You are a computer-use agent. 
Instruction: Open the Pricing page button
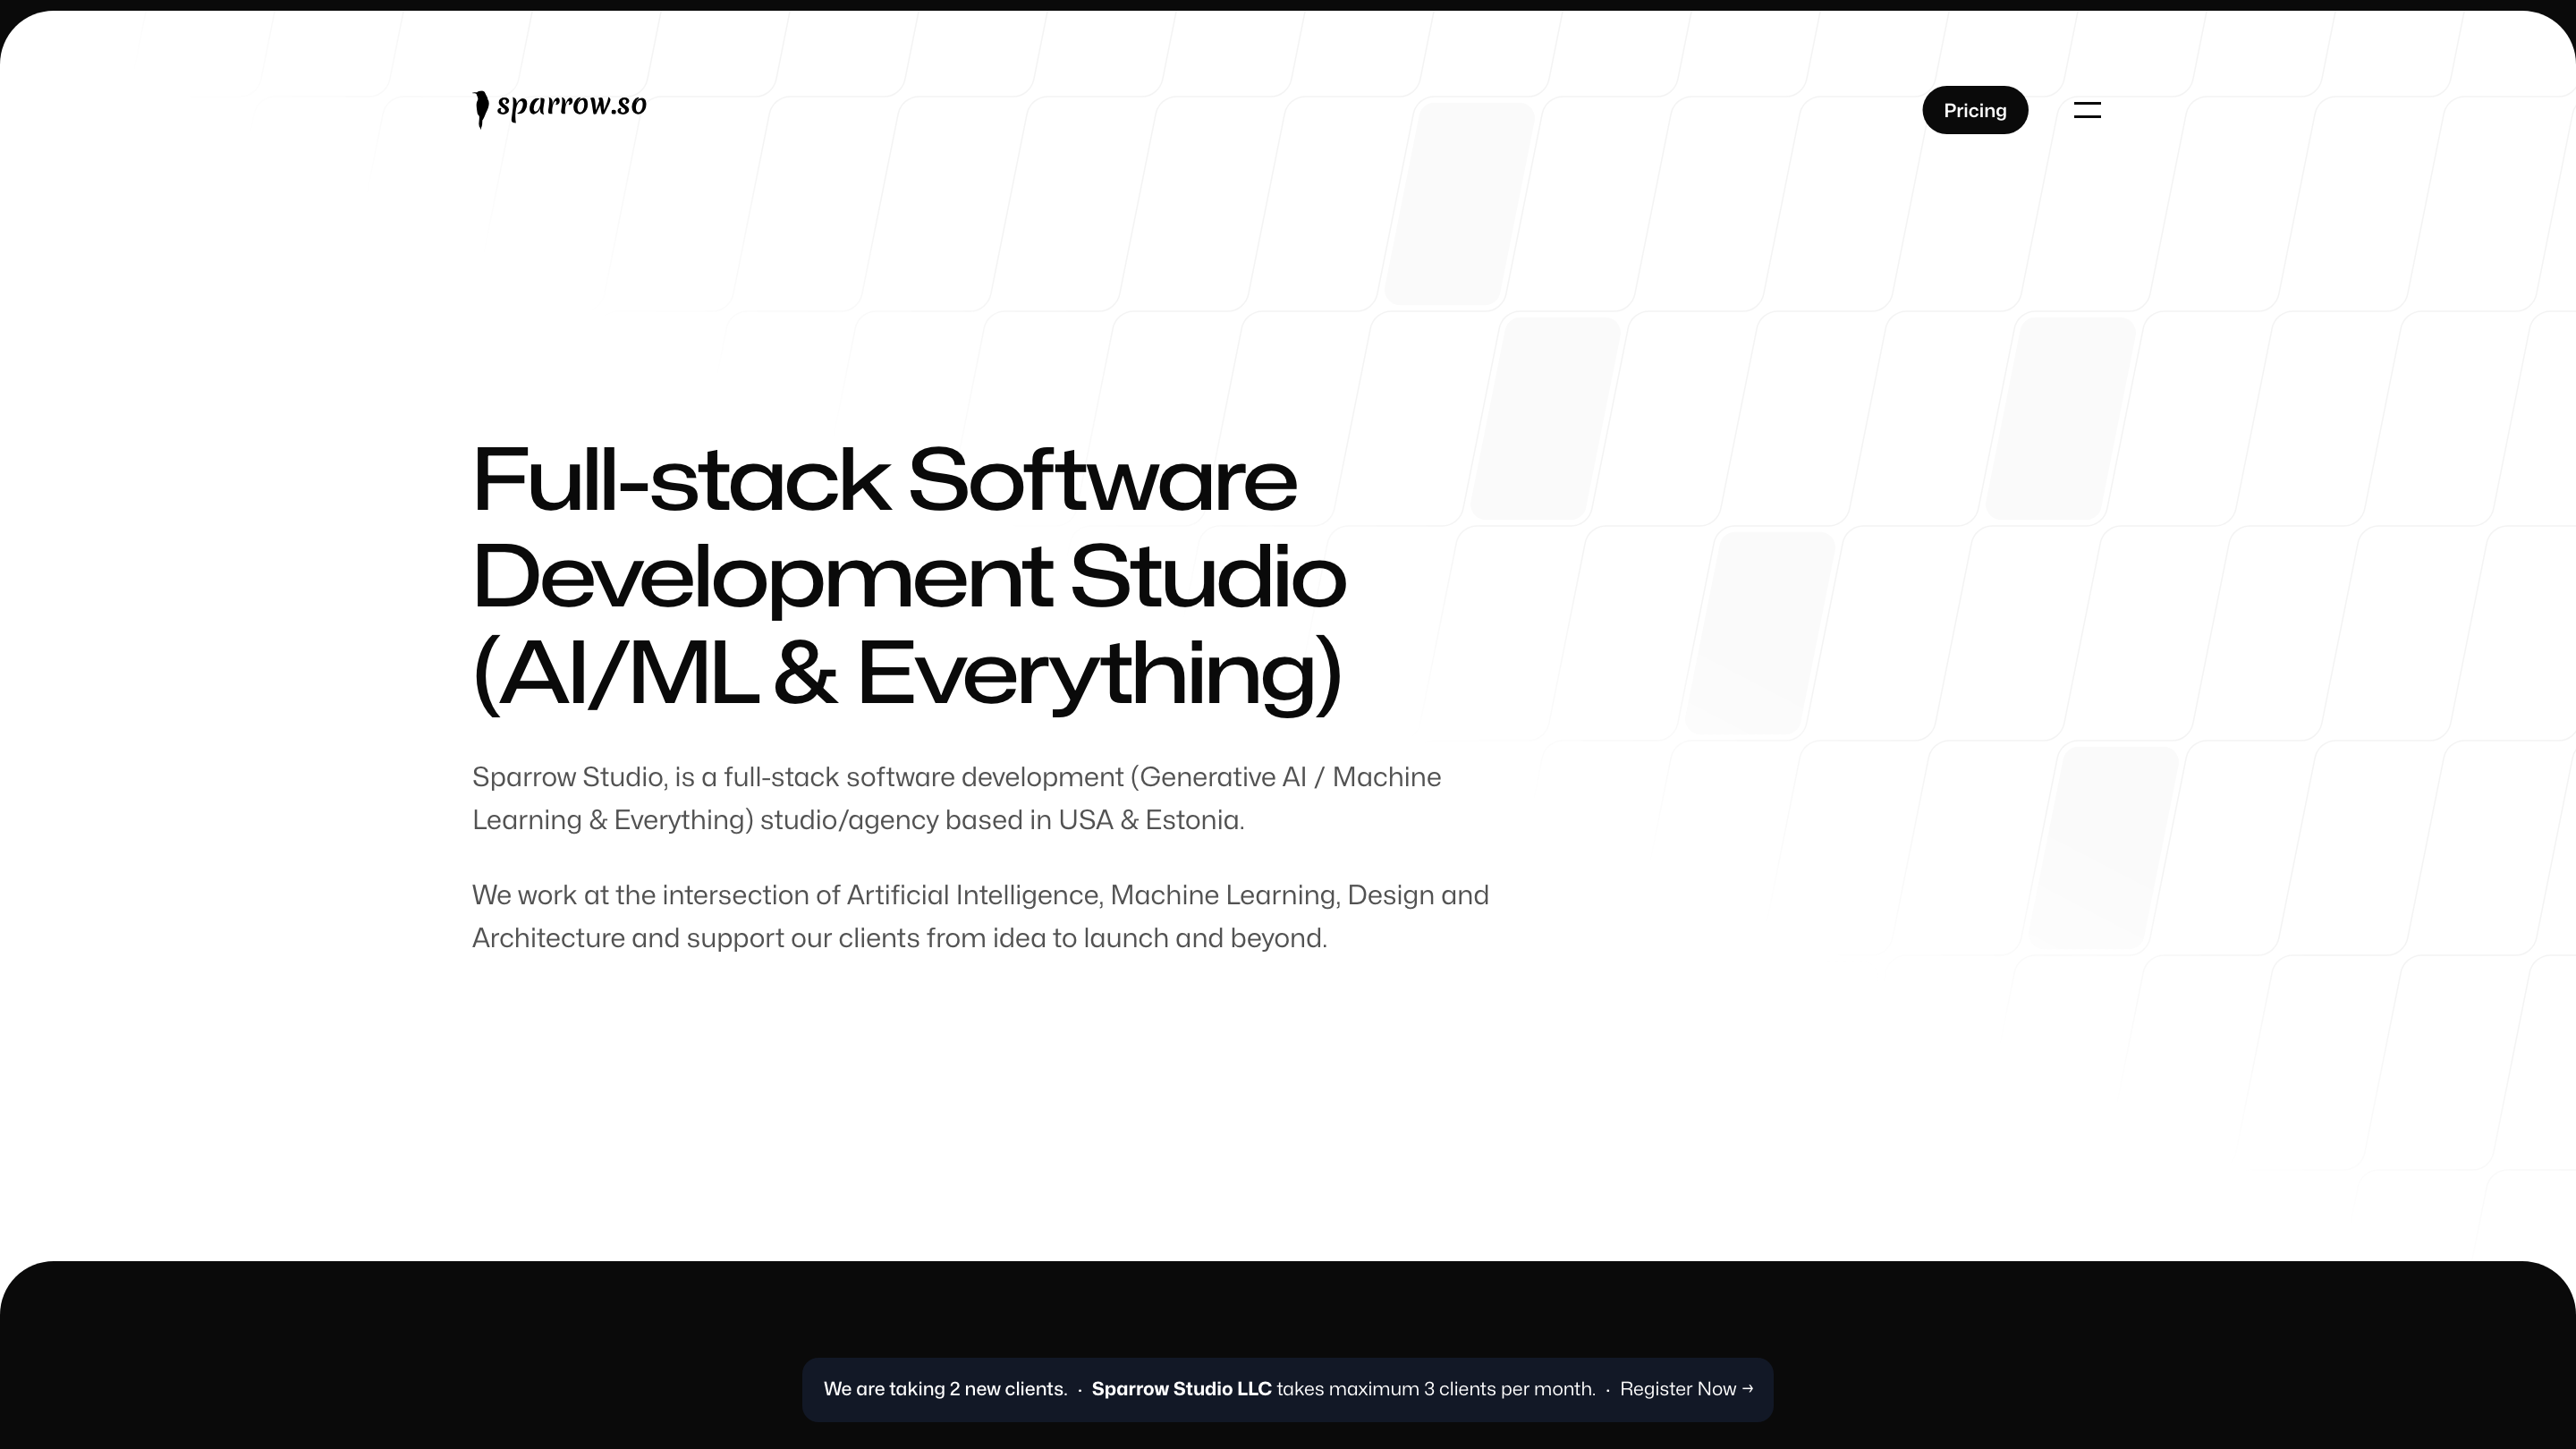(1974, 110)
